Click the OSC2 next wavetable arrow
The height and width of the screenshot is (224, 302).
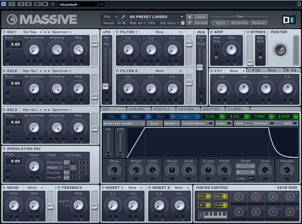pyautogui.click(x=49, y=71)
